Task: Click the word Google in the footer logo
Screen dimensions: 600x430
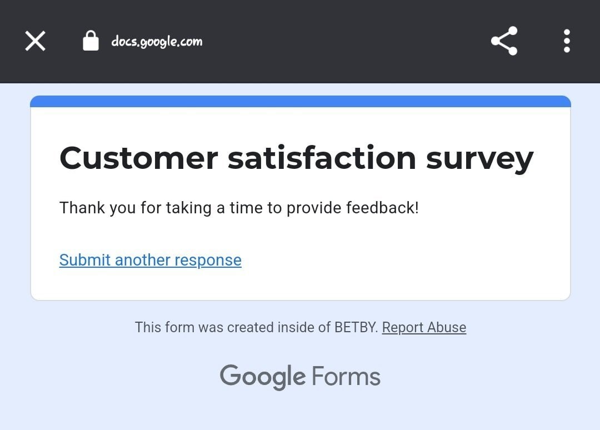Action: pos(262,377)
